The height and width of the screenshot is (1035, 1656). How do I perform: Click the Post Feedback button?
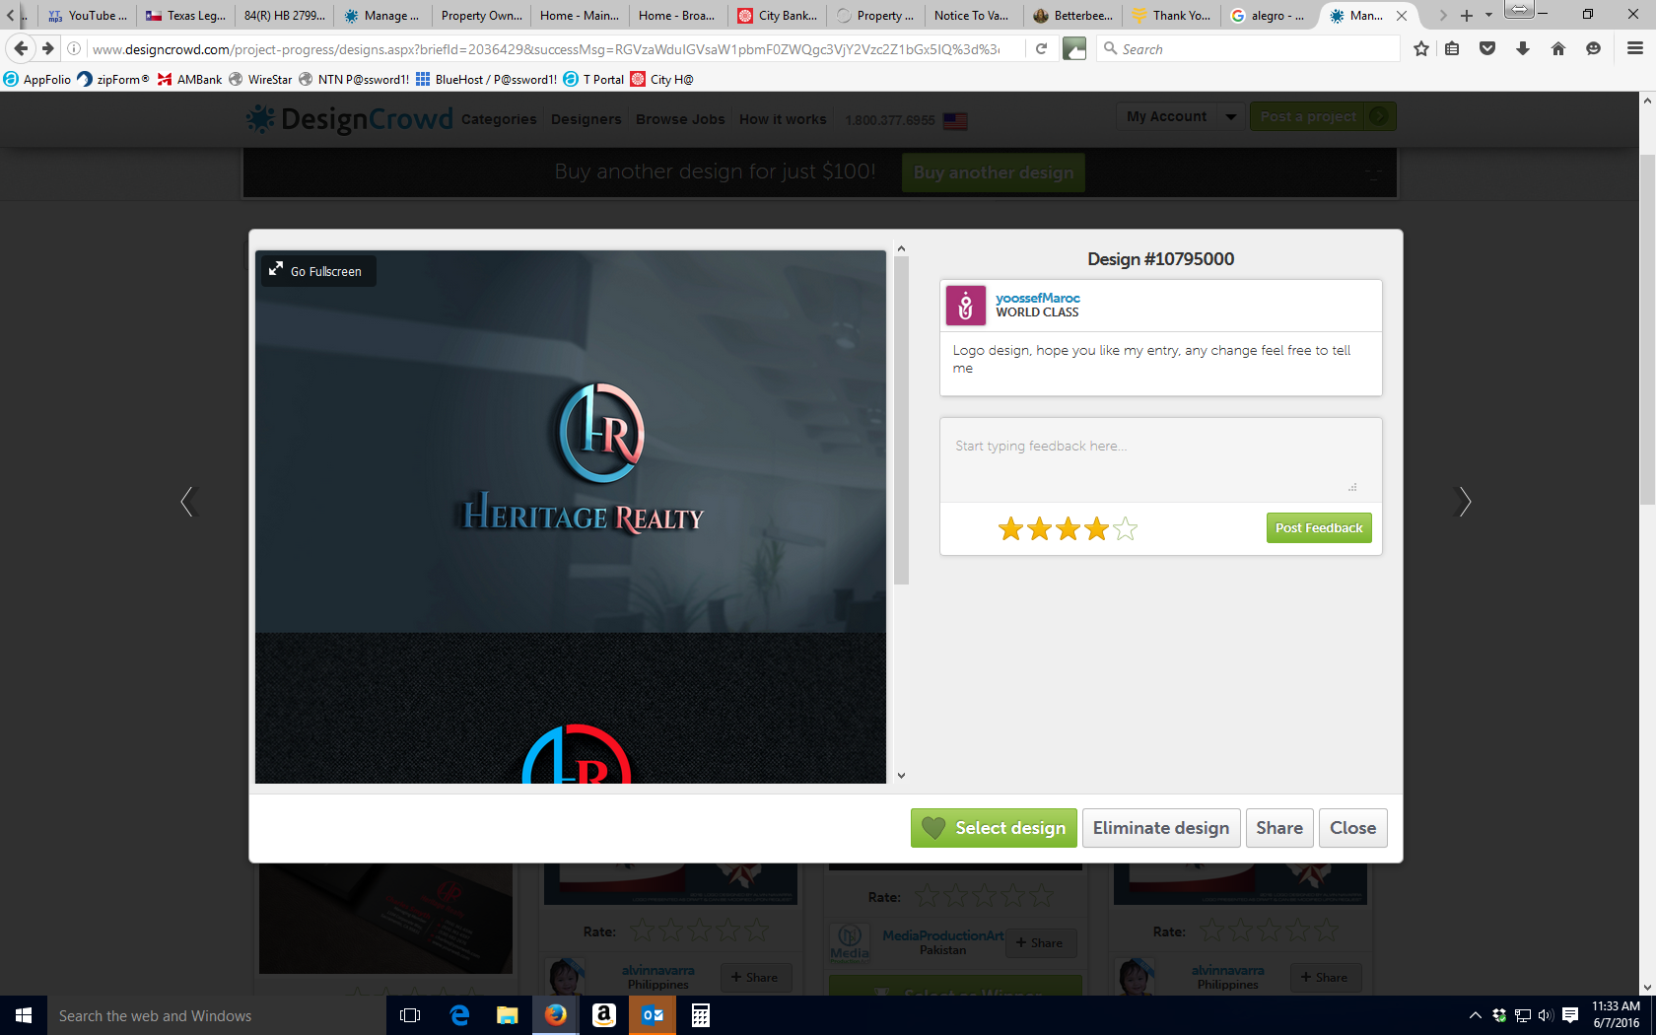point(1318,527)
